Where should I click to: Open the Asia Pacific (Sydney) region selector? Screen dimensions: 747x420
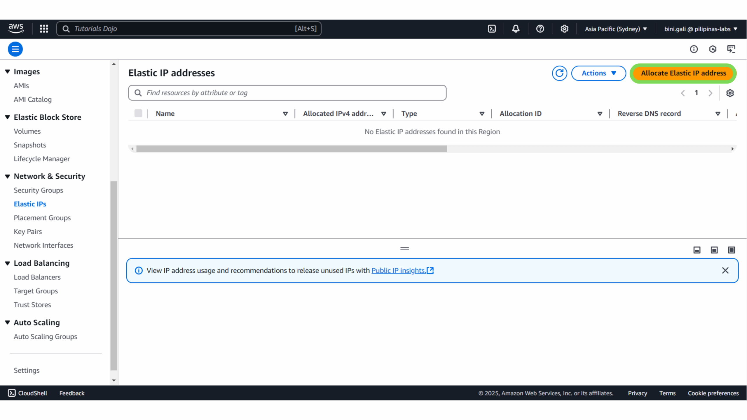(616, 29)
